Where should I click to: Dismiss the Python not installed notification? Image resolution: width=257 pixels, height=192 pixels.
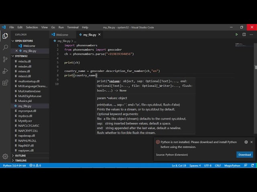(x=252, y=142)
